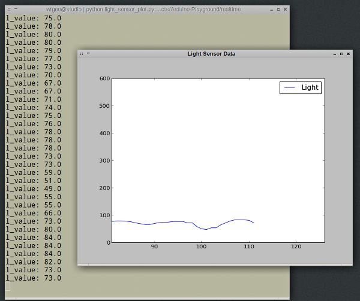Click the terminal line l_value: 74.0
The image size is (360, 301).
pyautogui.click(x=34, y=108)
